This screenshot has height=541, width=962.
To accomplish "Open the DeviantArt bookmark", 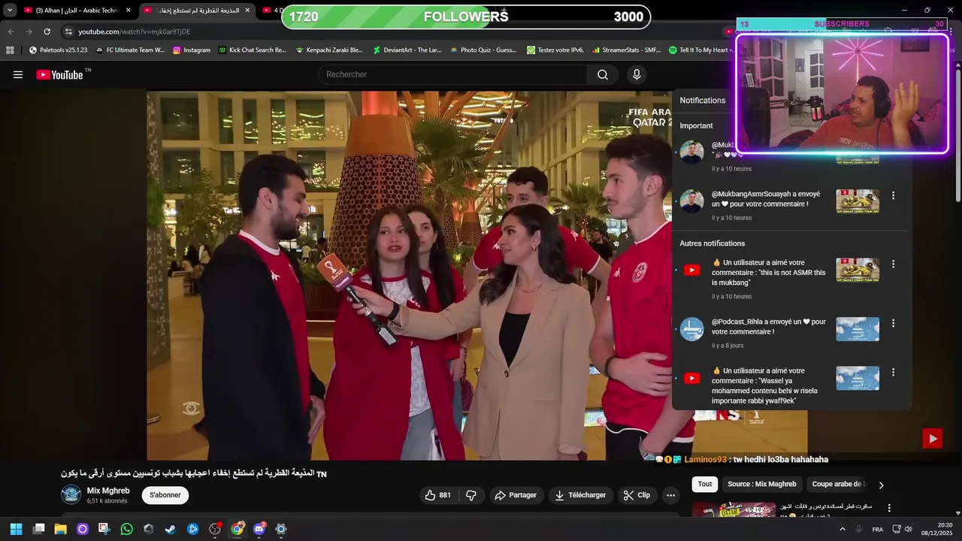I will (407, 50).
